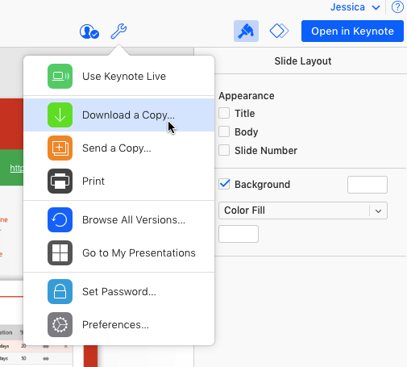Open the collaboration people icon
This screenshot has height=367, width=407.
pos(89,31)
